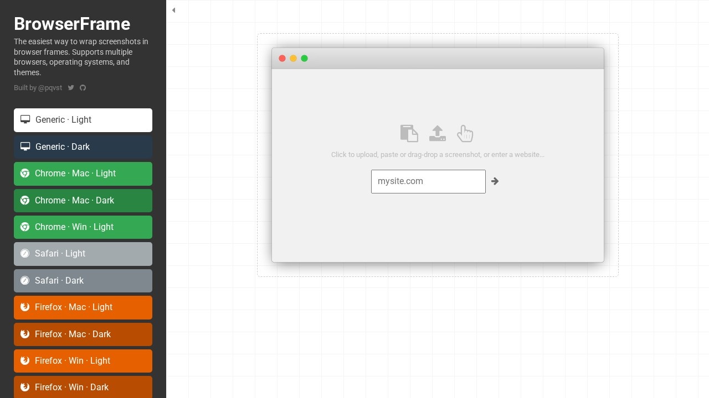Select the Chrome Mac Dark frame theme
The width and height of the screenshot is (709, 398).
pyautogui.click(x=83, y=201)
